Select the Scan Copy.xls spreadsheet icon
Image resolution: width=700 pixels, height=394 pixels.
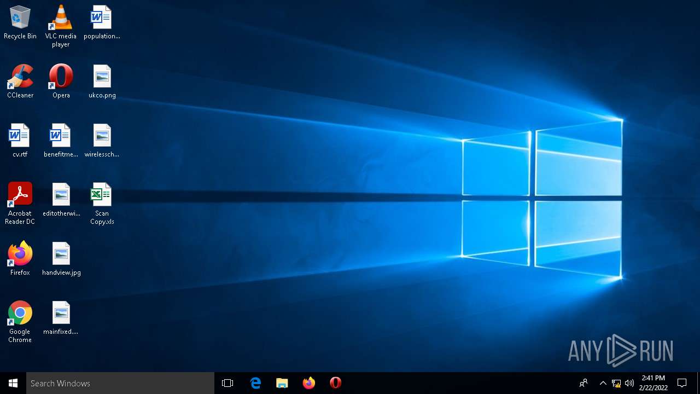(x=102, y=204)
